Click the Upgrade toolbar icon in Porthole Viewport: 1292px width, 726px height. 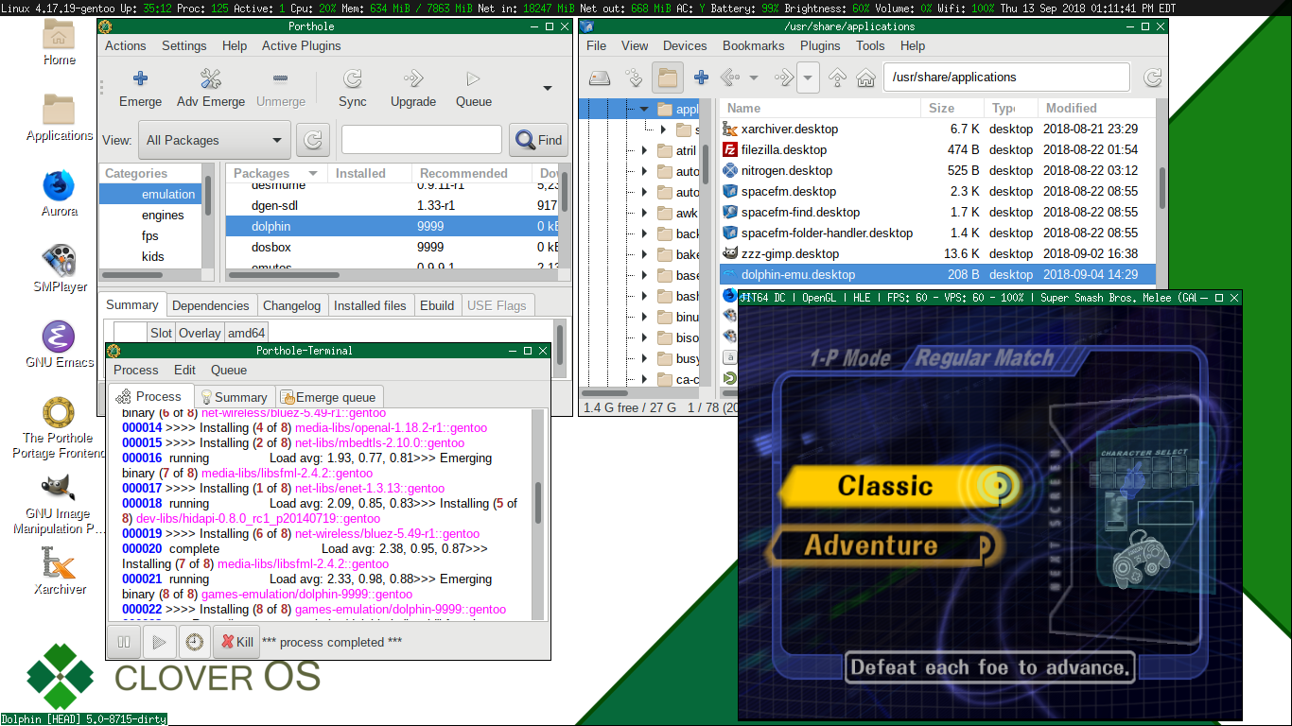point(413,78)
